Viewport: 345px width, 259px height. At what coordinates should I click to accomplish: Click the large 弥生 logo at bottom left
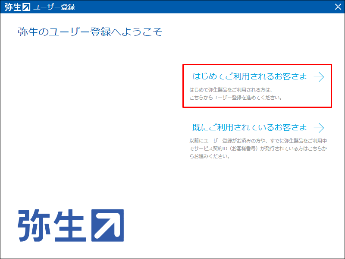[x=71, y=225]
